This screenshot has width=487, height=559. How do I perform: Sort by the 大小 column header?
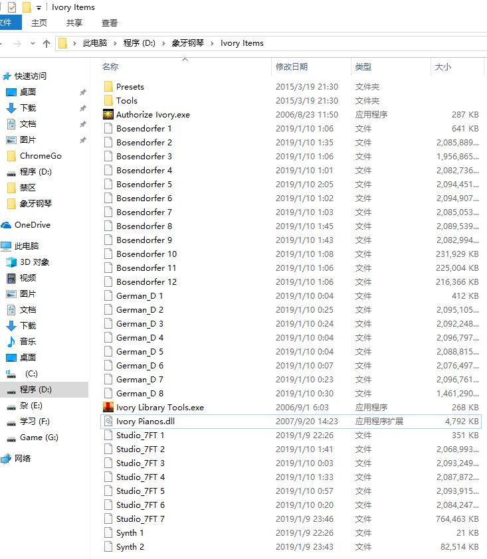(x=442, y=66)
